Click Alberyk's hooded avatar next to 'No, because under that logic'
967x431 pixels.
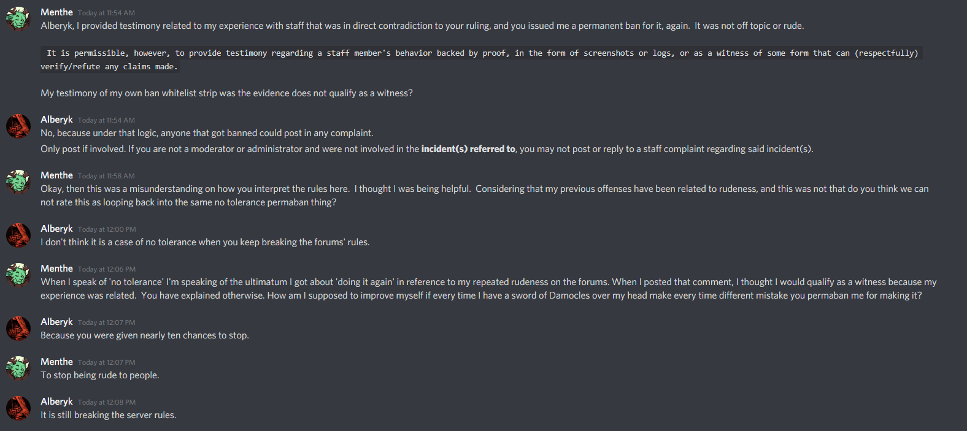(x=18, y=126)
